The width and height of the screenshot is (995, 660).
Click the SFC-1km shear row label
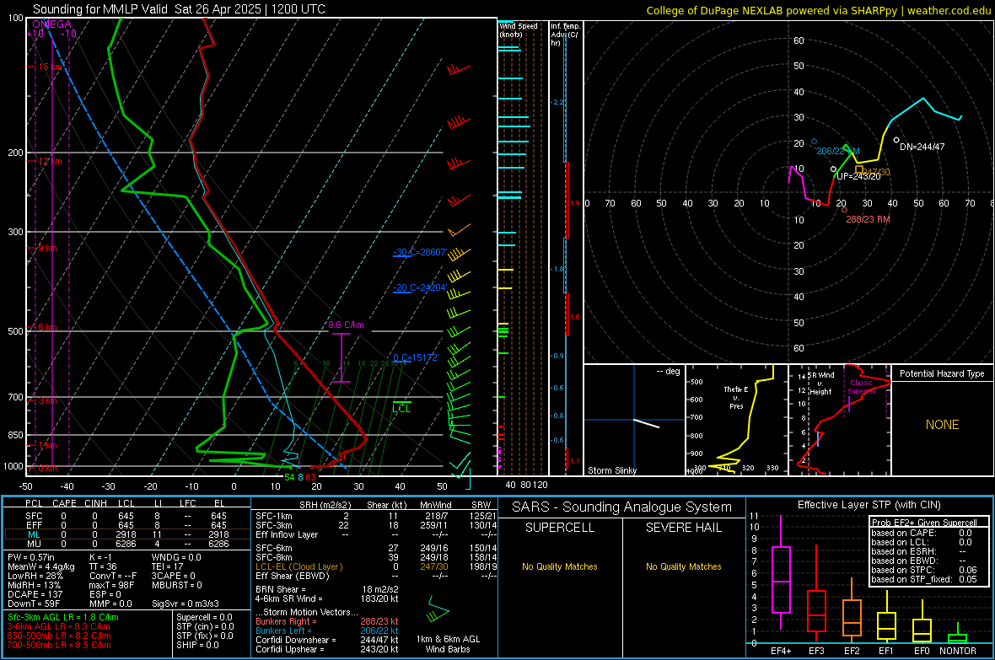[273, 516]
